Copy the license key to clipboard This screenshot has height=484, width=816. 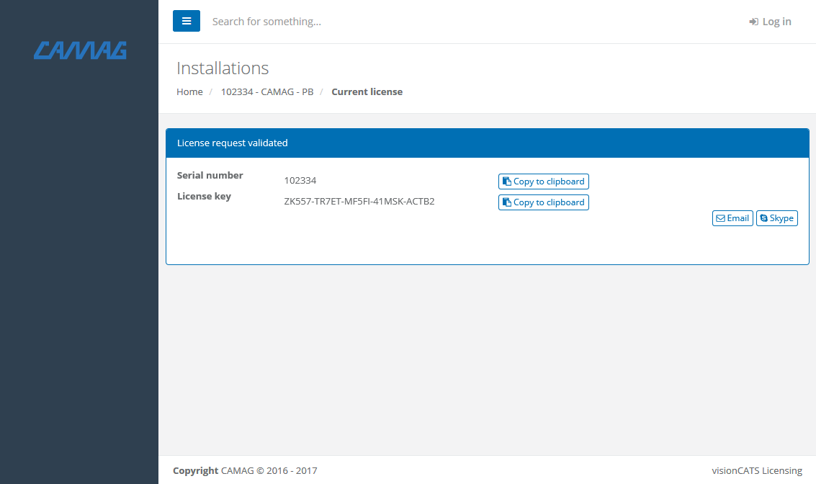(543, 202)
